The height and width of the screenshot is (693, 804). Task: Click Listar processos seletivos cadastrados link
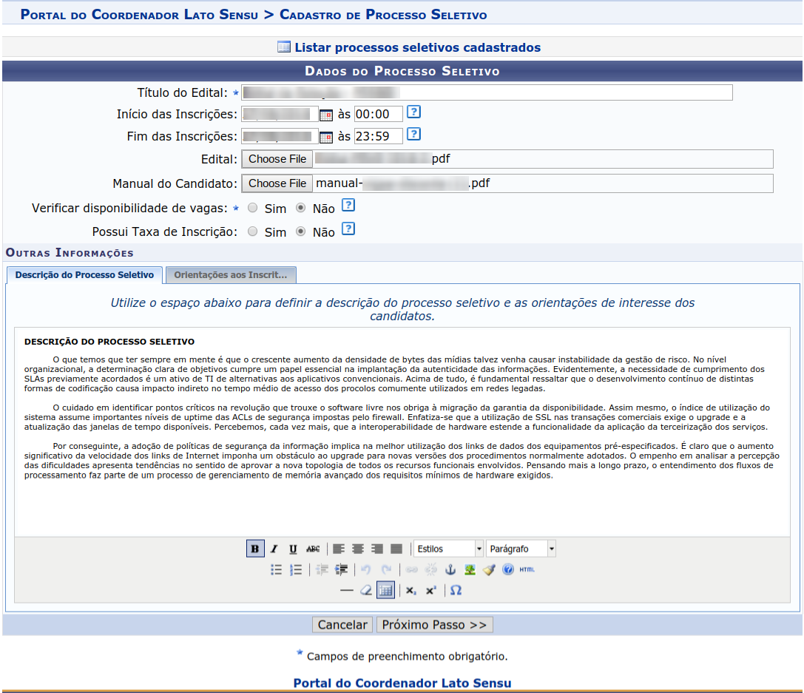pyautogui.click(x=417, y=47)
